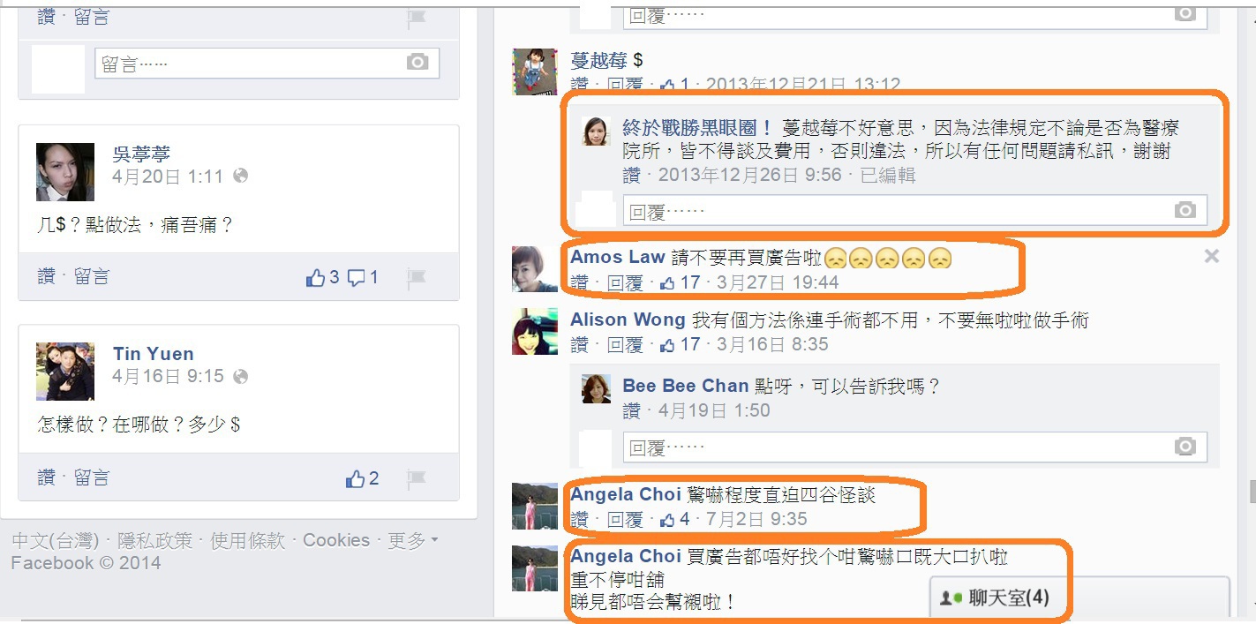This screenshot has width=1256, height=624.
Task: Click camera icon in reply box under Bee Bee Chan
Action: tap(1185, 447)
